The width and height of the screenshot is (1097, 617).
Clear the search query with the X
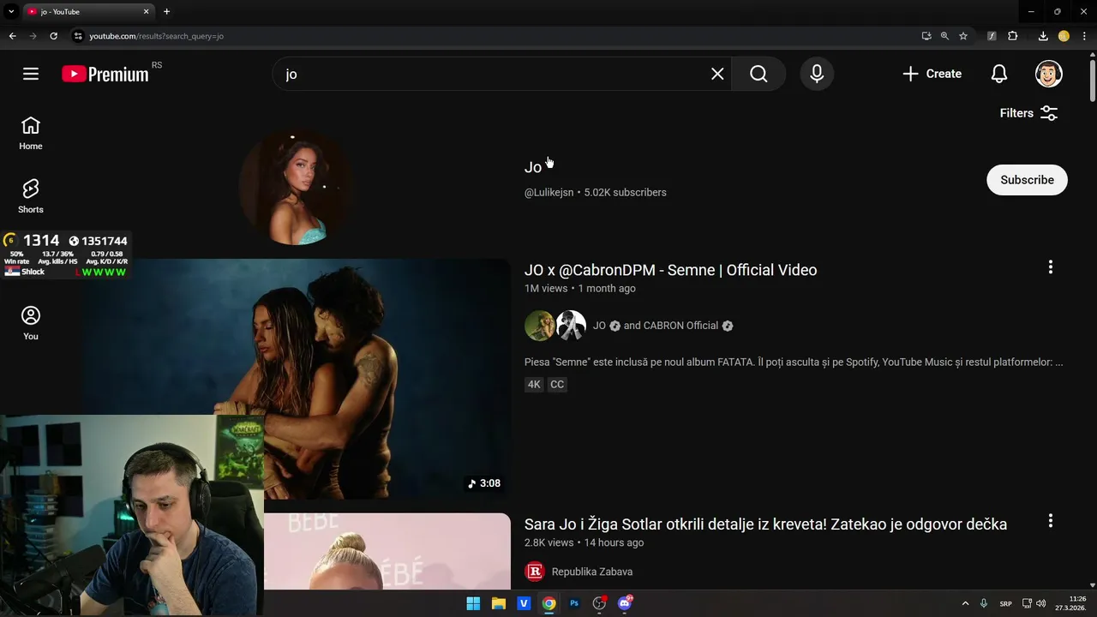coord(717,74)
